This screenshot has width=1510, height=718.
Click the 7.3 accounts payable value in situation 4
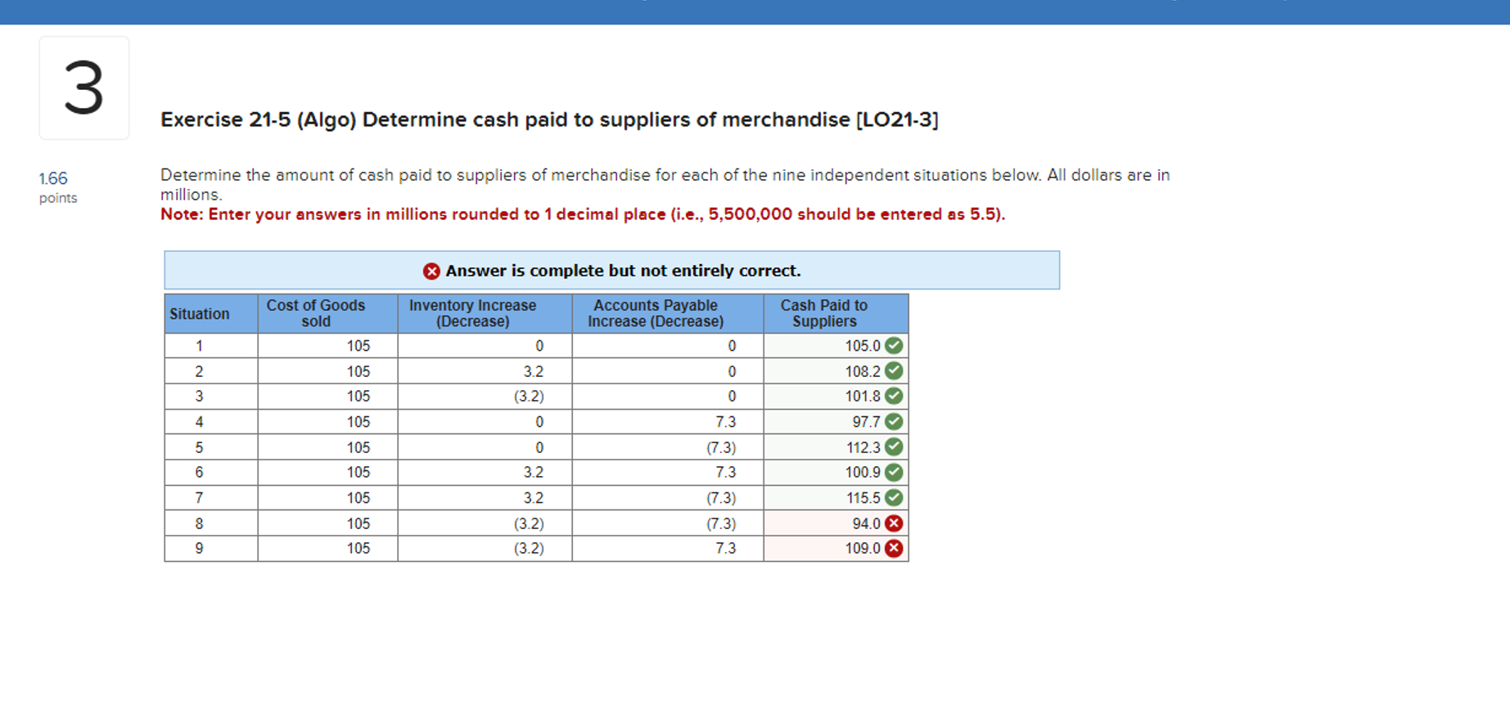[725, 422]
